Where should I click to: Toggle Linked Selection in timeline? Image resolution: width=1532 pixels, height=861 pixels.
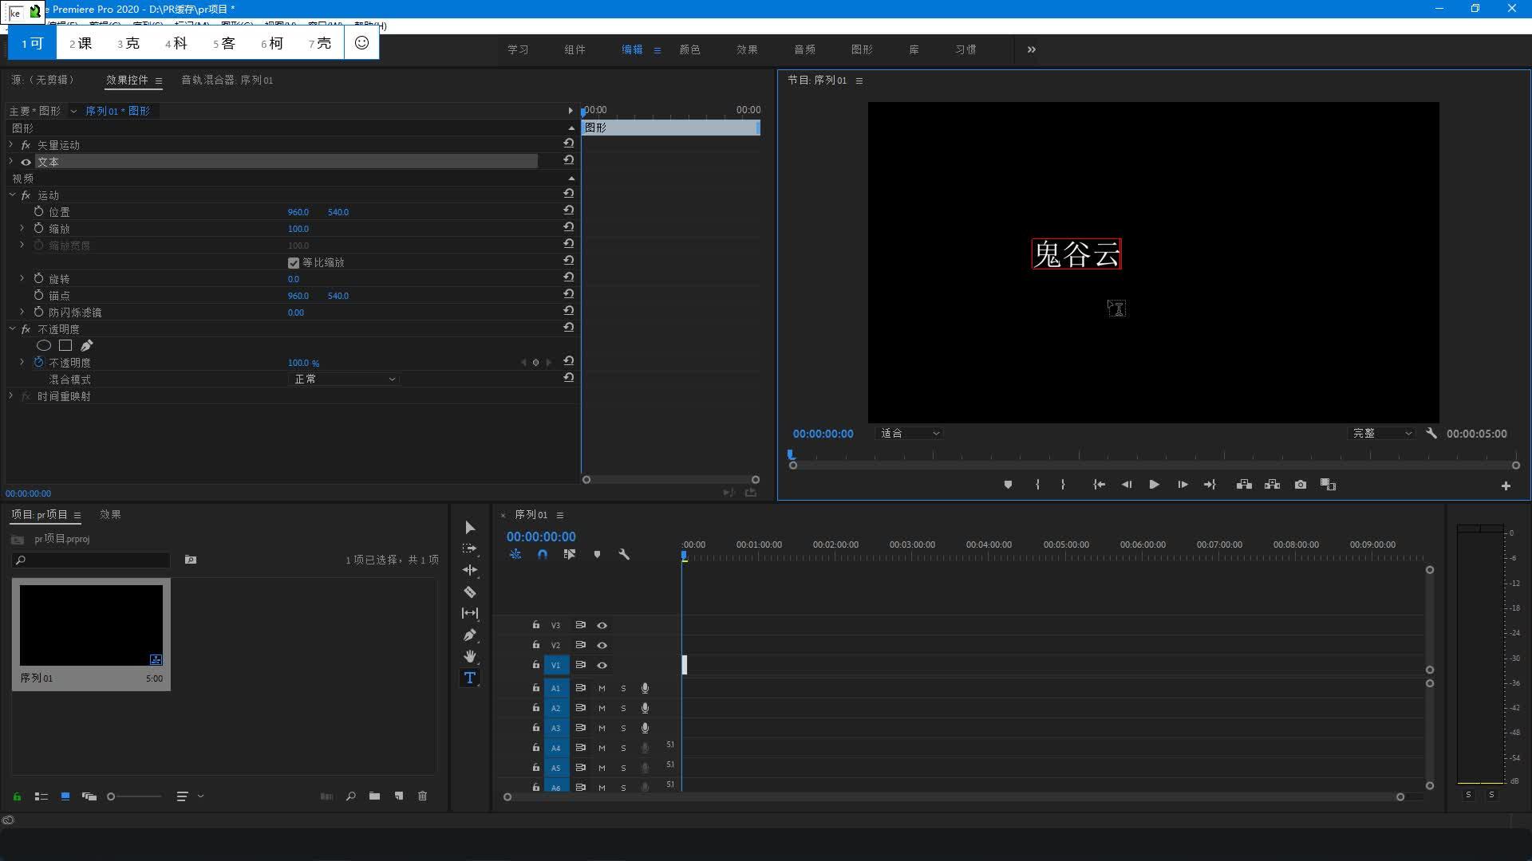570,554
